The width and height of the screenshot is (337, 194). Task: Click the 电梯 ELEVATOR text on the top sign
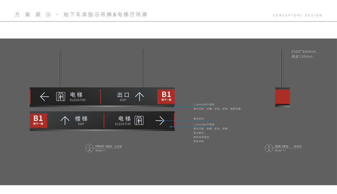pyautogui.click(x=78, y=97)
